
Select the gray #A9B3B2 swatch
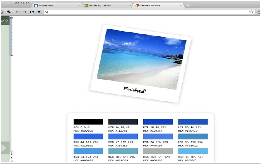[x=158, y=151]
